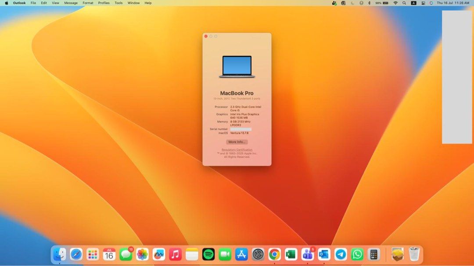
Task: Open the View menu
Action: pos(55,3)
